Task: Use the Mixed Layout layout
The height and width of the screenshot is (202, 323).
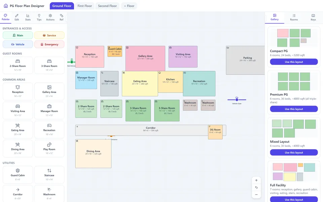Action: 294,153
